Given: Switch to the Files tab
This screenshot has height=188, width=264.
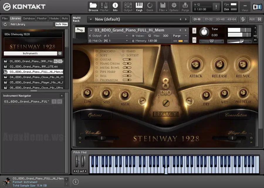Looking at the screenshot, I should [5, 19].
